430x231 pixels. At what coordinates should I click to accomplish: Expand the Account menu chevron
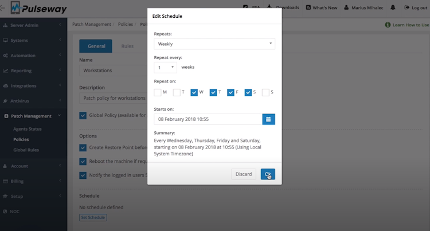60,166
